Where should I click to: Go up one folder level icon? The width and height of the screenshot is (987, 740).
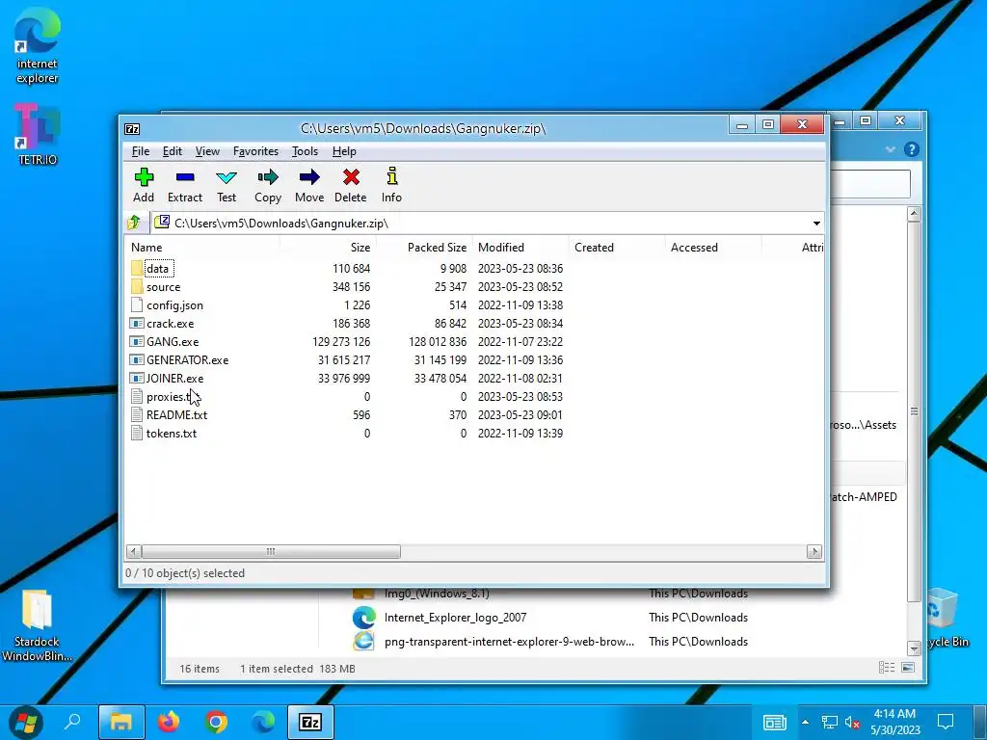pos(134,223)
